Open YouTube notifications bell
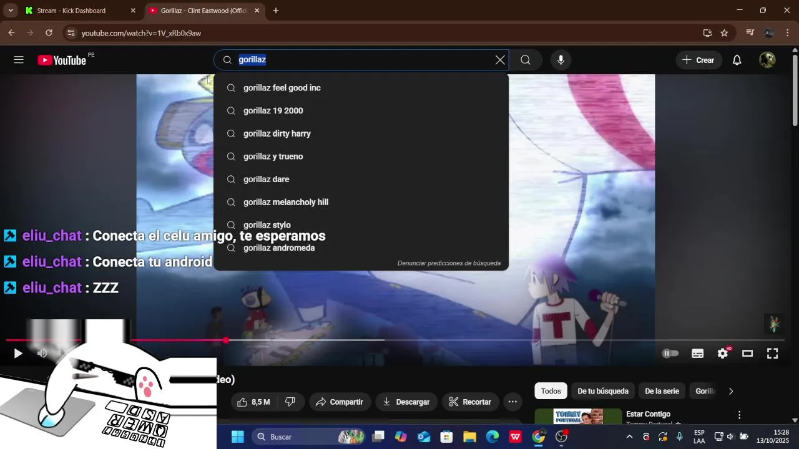 (737, 60)
